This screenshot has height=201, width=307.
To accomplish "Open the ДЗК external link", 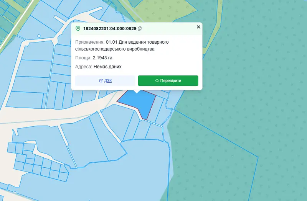I will pyautogui.click(x=105, y=81).
